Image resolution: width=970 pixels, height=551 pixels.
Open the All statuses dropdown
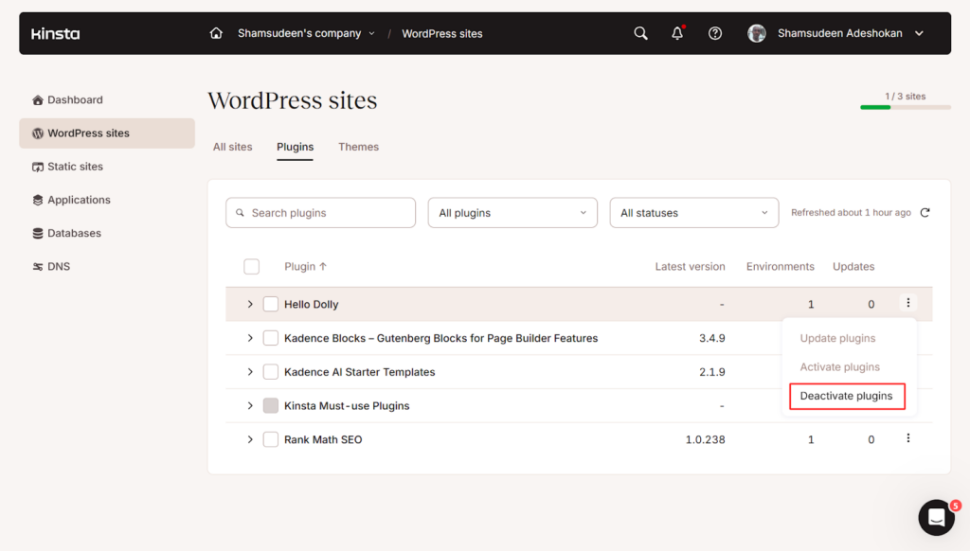(694, 212)
